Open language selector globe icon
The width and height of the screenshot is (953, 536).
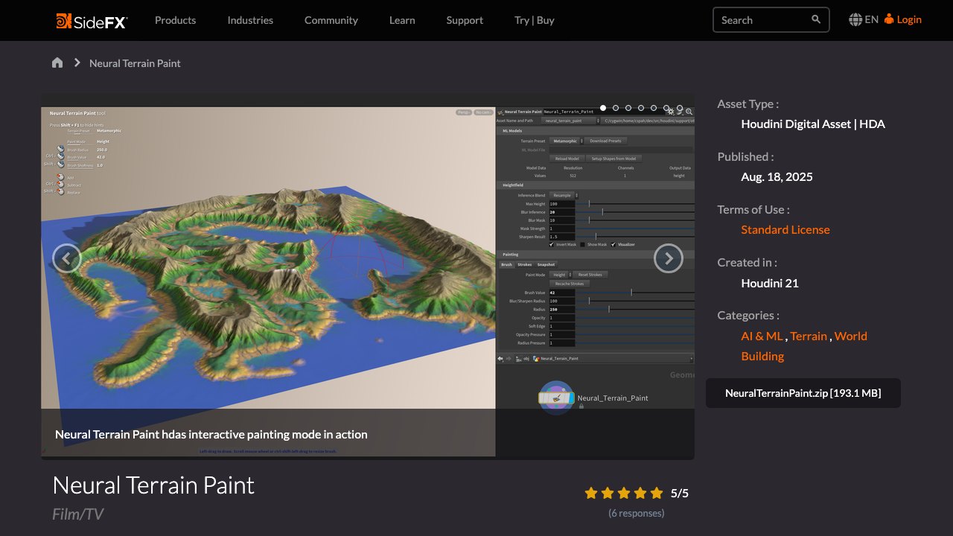(x=855, y=20)
